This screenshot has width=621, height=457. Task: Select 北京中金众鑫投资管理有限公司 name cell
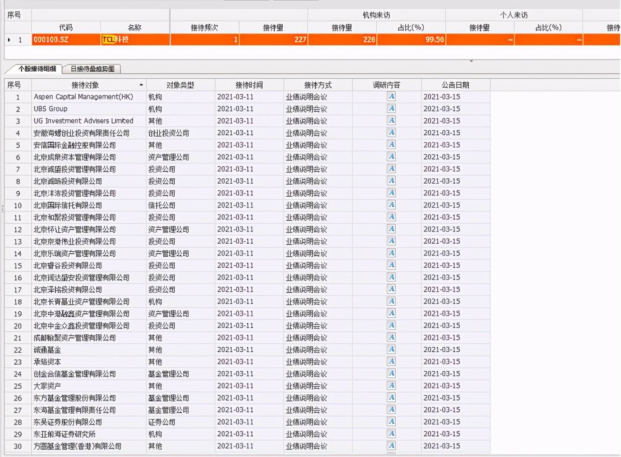pos(89,325)
